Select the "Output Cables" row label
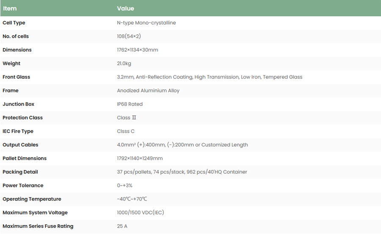The image size is (381, 234). pyautogui.click(x=20, y=145)
